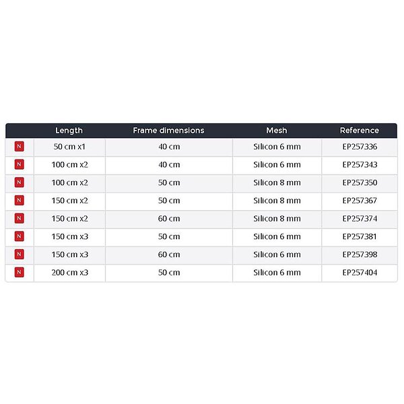Click the red N icon for EP257350
Screen dimensions: 404x404
19,182
